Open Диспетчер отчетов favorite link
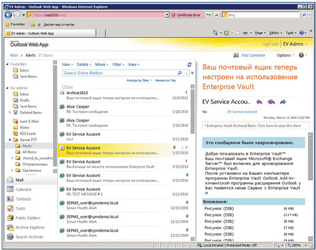 click(56, 25)
